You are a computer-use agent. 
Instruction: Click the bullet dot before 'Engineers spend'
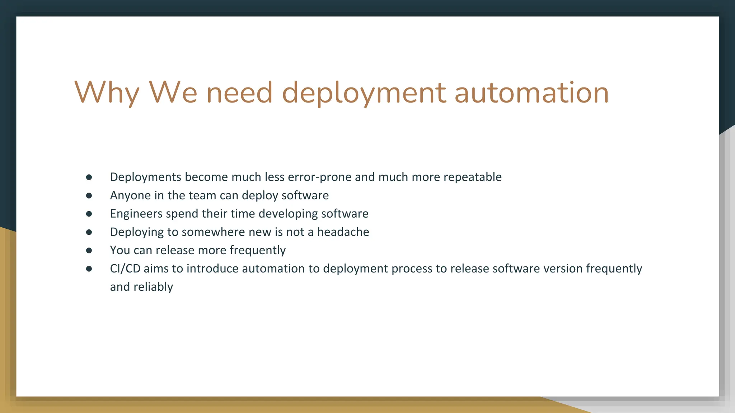coord(89,214)
